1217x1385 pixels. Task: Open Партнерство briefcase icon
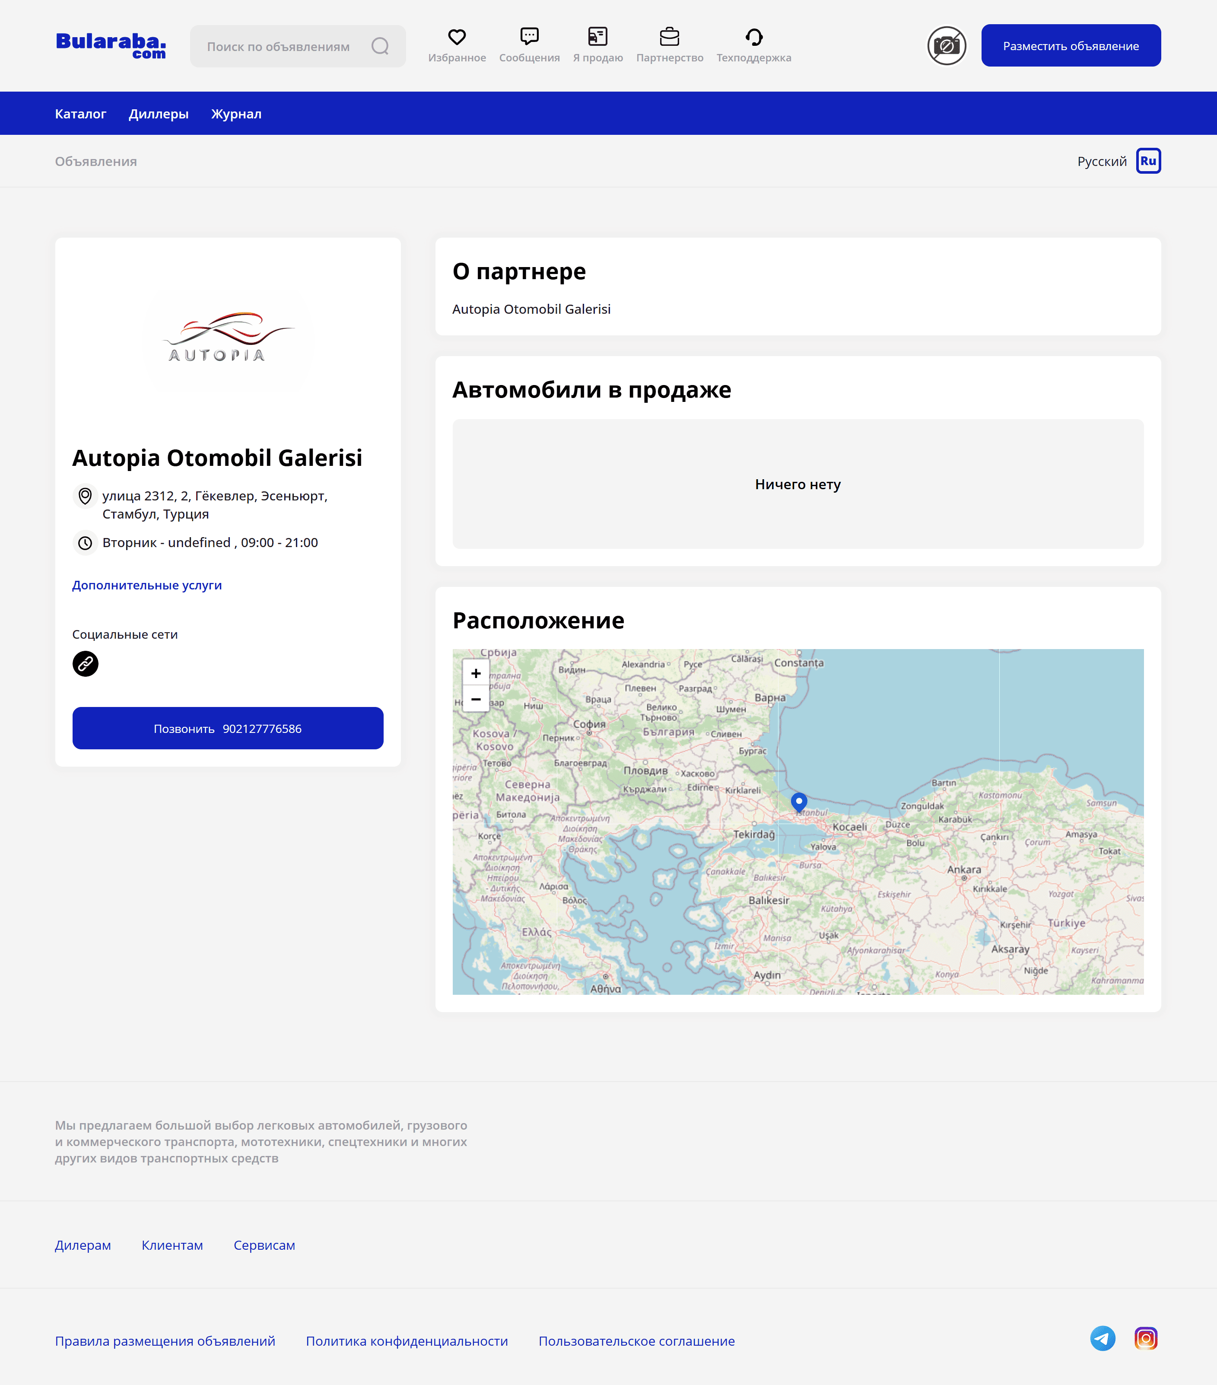point(669,37)
